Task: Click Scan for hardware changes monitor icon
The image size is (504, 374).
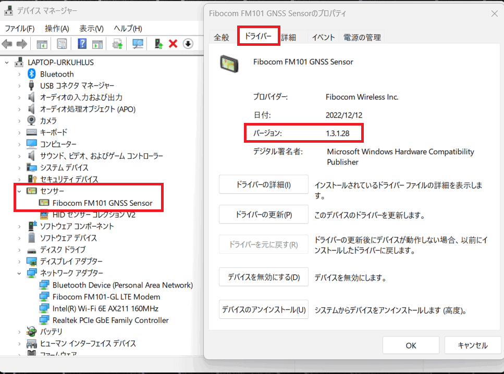Action: coord(138,44)
